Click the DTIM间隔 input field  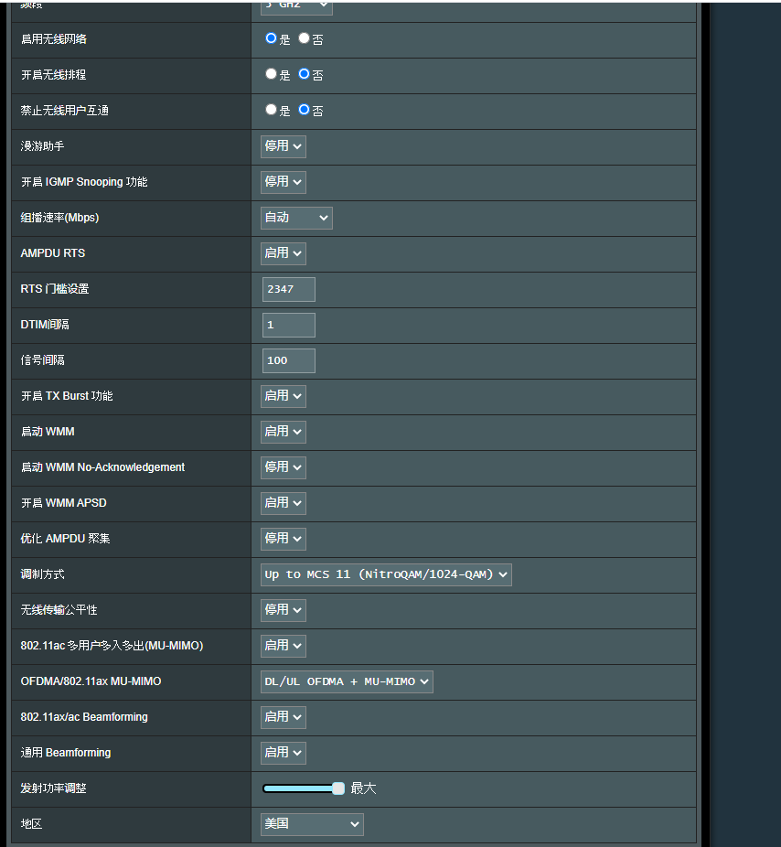point(289,325)
